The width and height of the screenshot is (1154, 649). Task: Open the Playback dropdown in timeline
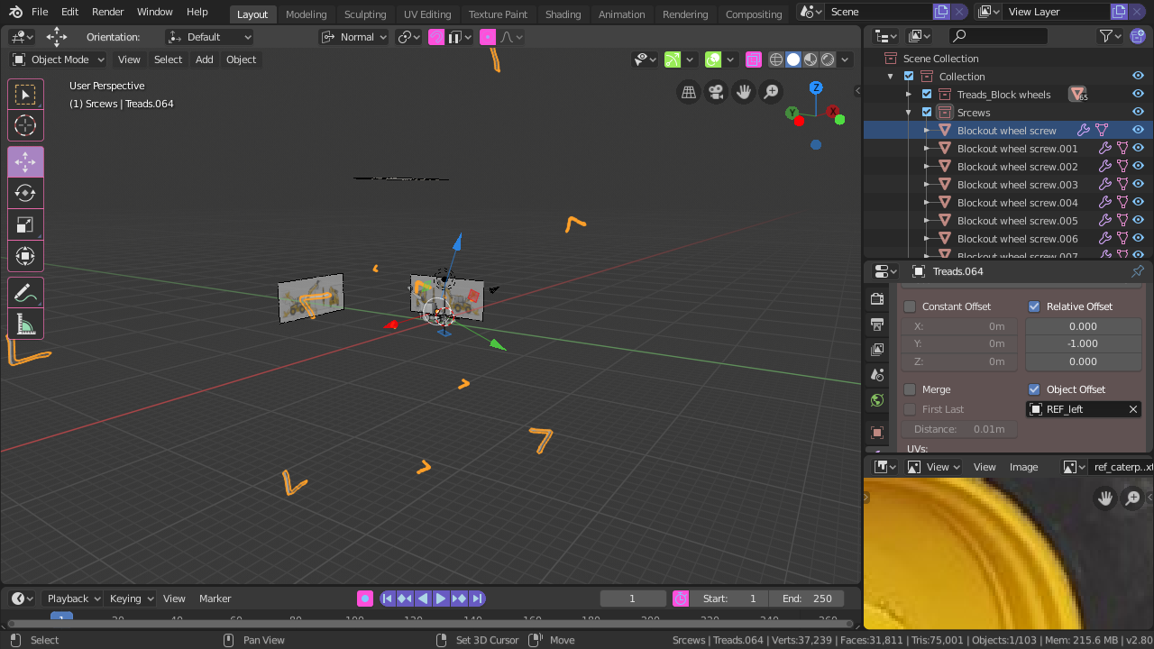pos(73,599)
